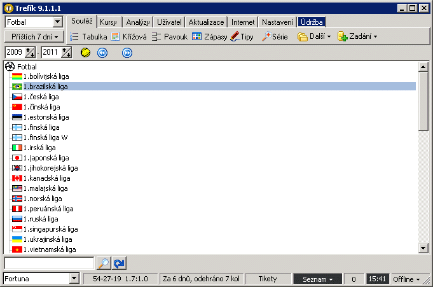Viewport: 433px width, 287px height.
Task: Open the Aktualizace tab
Action: pyautogui.click(x=206, y=22)
